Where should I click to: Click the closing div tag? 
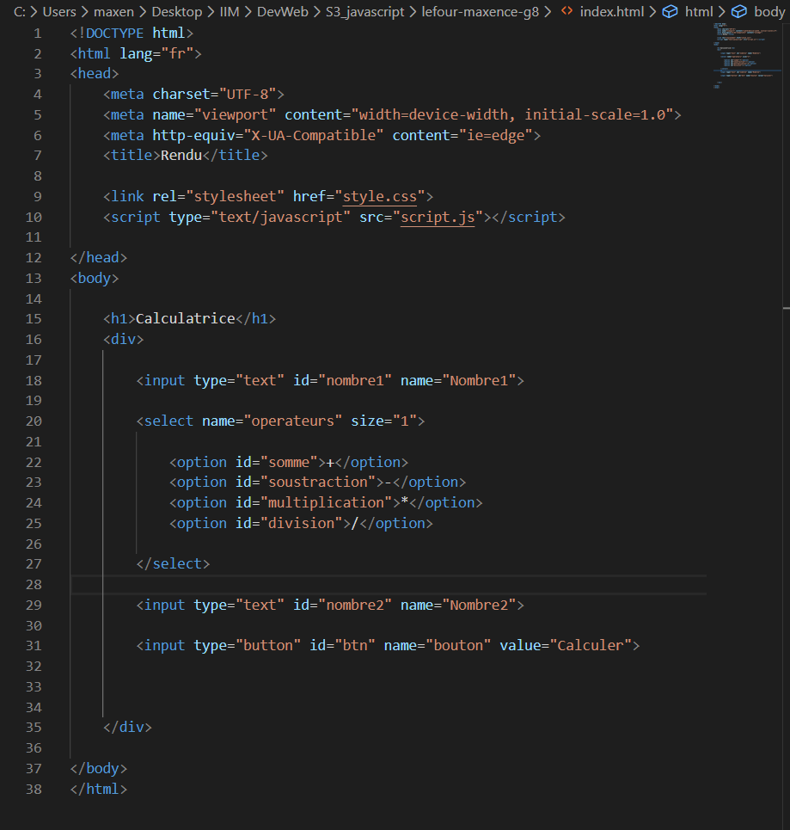point(127,728)
